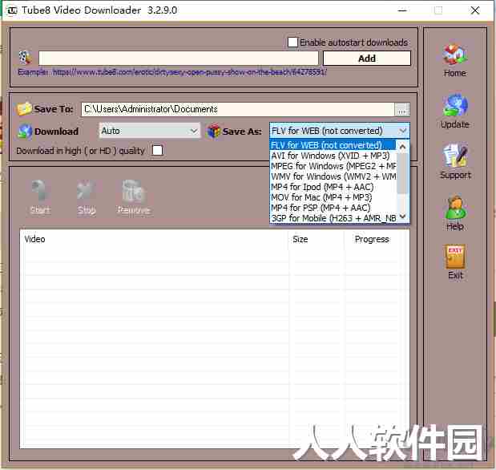Click the greyed Start icon

tap(40, 192)
